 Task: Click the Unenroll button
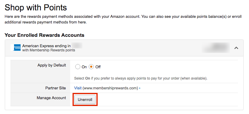click(85, 100)
